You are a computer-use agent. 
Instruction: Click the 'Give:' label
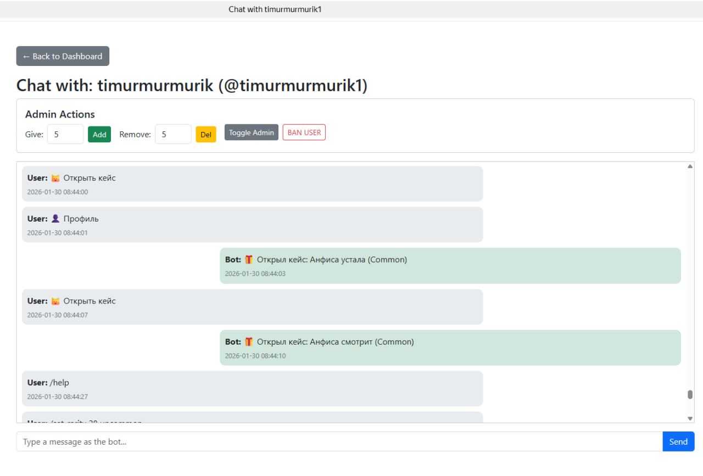pyautogui.click(x=34, y=134)
